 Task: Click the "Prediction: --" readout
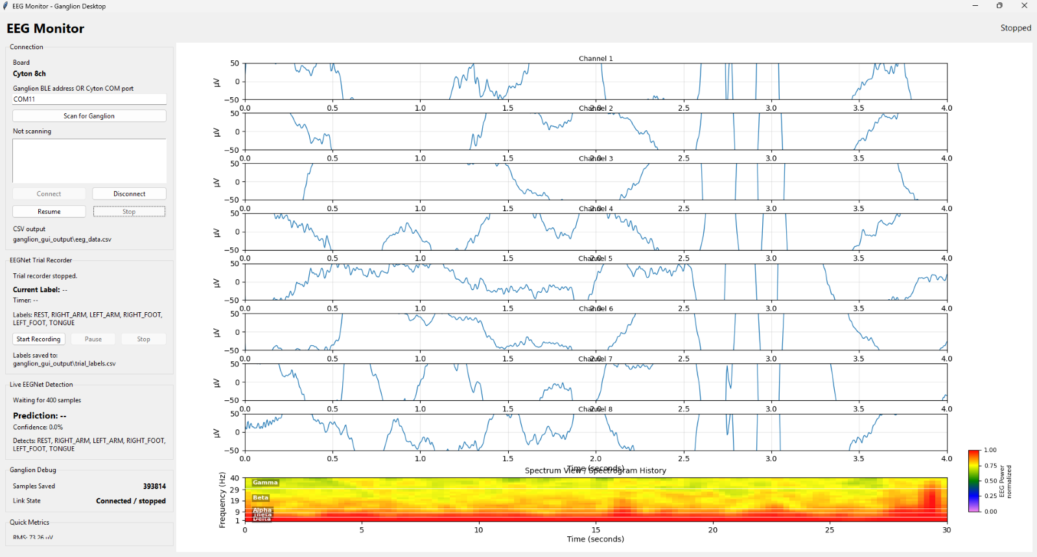point(40,416)
